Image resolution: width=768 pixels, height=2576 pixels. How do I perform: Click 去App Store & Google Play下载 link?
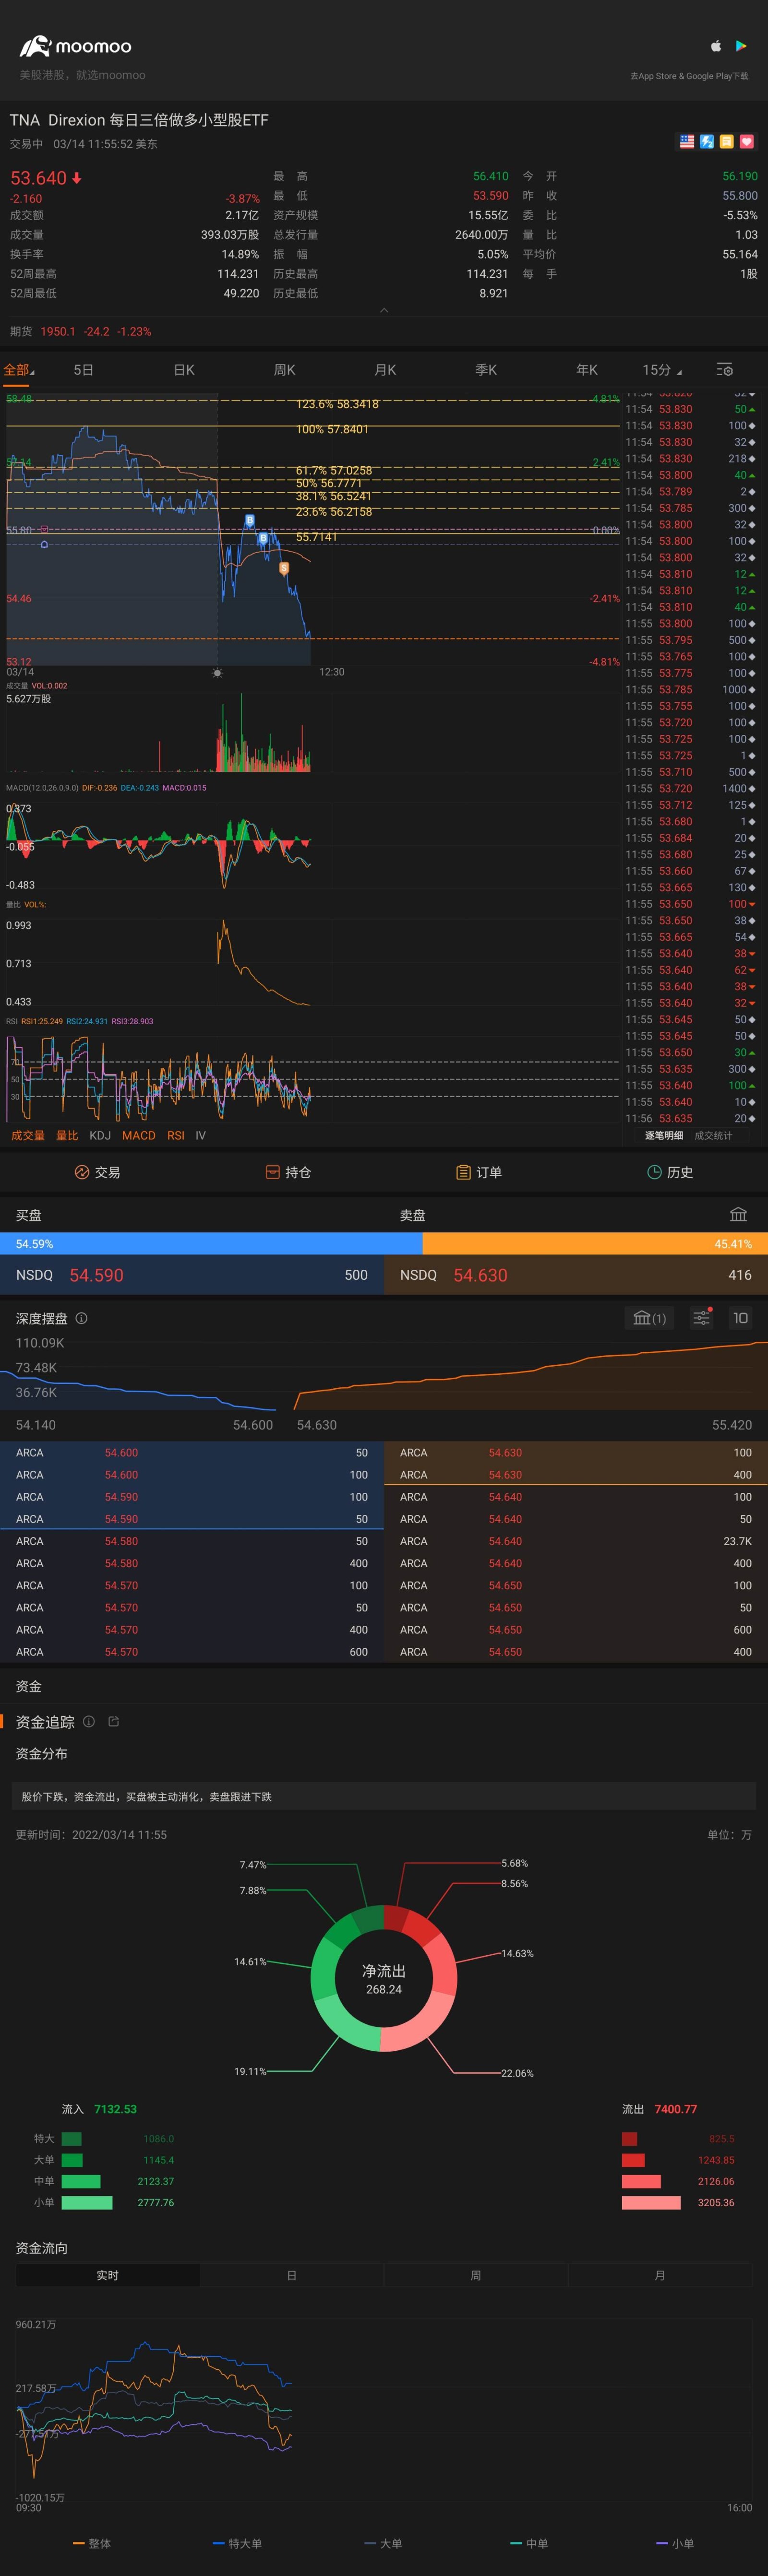click(x=689, y=76)
